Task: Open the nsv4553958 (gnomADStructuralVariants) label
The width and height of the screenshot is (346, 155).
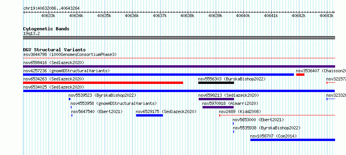Action: click(x=114, y=103)
